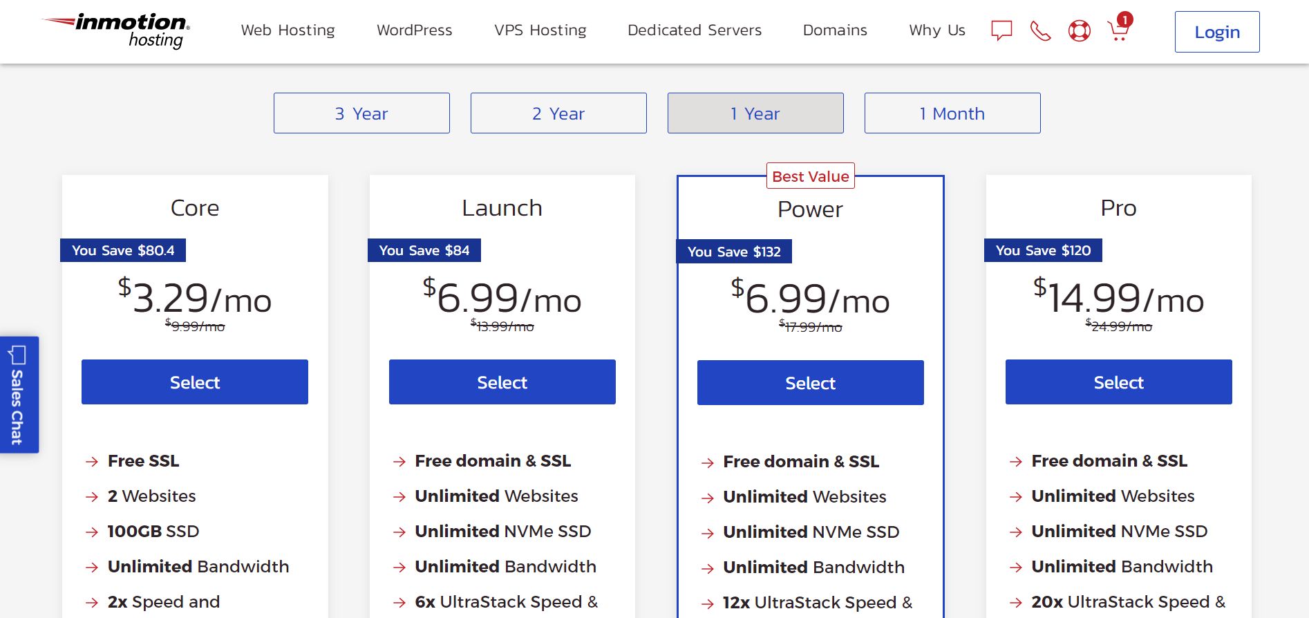Click the struck-through $13.99/mo price
This screenshot has width=1309, height=618.
pos(502,326)
